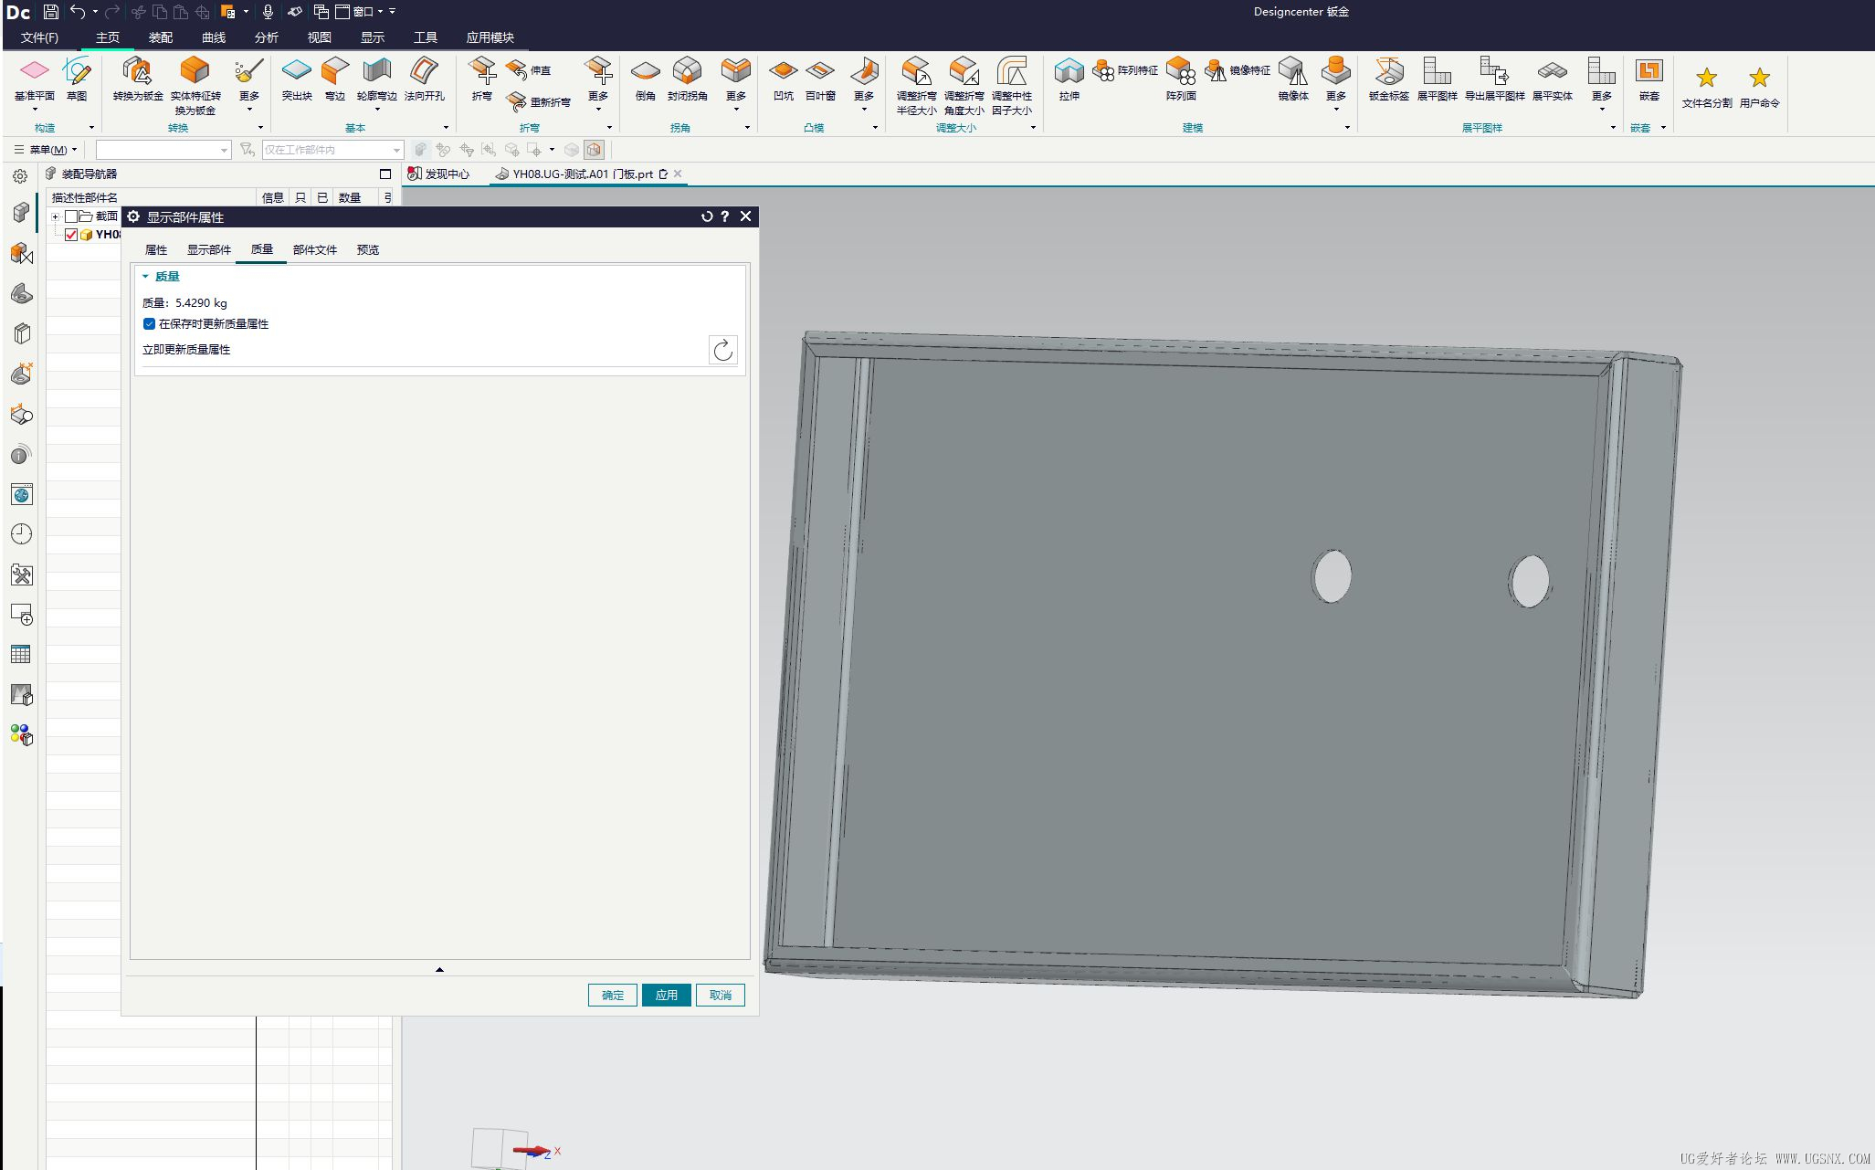1875x1170 pixels.
Task: Select the 拉伸 extrude tool
Action: [1069, 79]
